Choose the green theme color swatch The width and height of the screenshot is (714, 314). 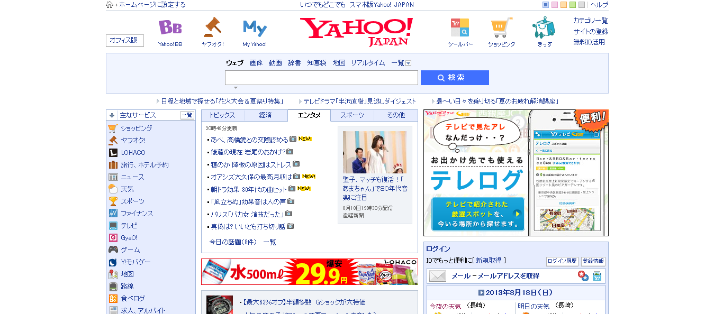[573, 5]
